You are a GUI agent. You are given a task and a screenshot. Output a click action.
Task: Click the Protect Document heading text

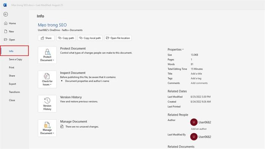(73, 48)
